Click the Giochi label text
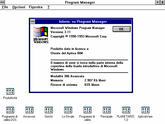 (49, 117)
